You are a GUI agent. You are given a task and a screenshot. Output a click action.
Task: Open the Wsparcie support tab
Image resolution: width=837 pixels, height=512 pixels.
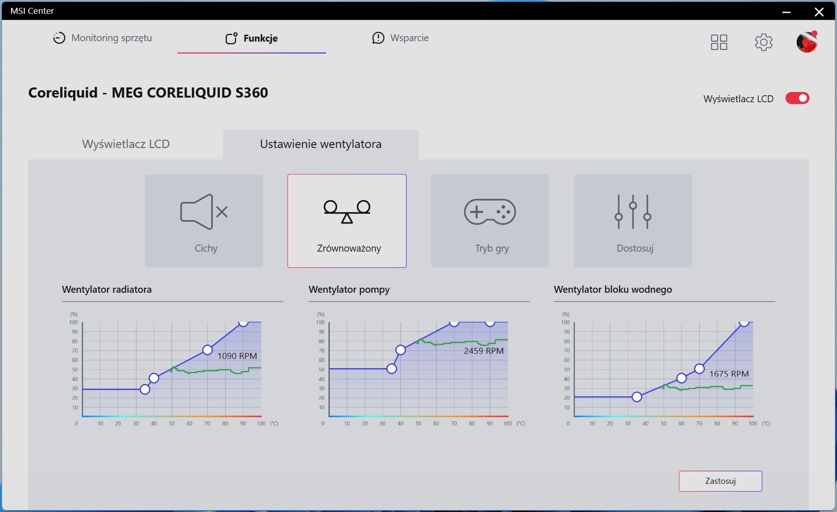(400, 38)
